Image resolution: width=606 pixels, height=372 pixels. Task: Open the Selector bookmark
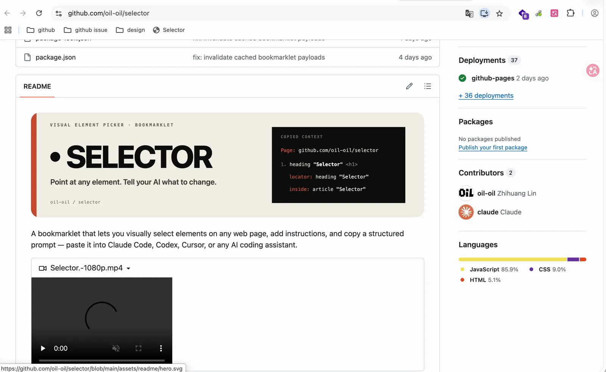coord(169,30)
